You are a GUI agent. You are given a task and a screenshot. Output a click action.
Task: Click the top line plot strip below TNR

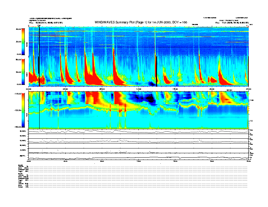click(138, 131)
